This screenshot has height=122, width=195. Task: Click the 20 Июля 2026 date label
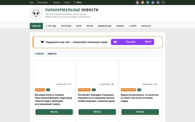click(61, 84)
